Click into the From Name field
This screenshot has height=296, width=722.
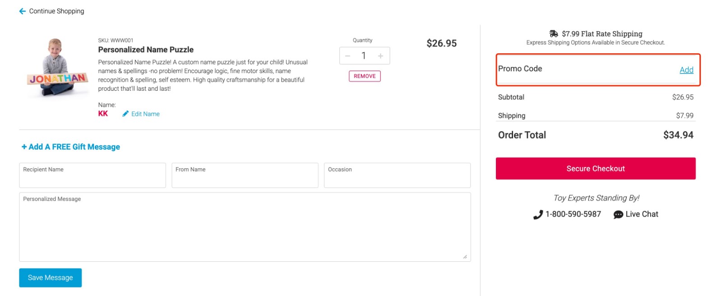tap(245, 175)
